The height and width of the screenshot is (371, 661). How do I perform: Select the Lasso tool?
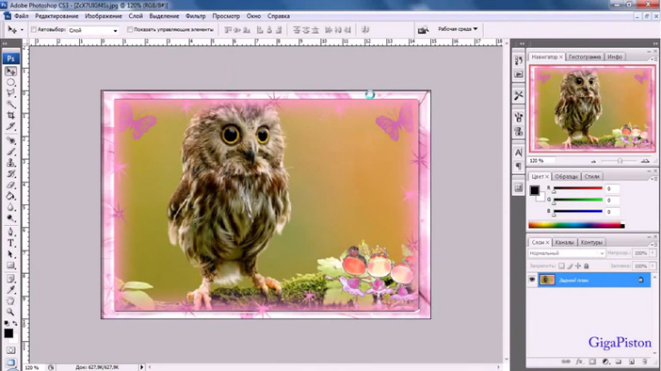coord(11,93)
